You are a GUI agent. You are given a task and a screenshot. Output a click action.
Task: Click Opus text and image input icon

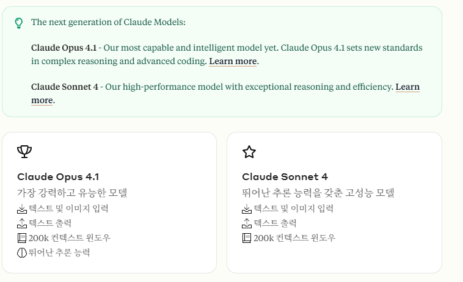click(x=23, y=209)
